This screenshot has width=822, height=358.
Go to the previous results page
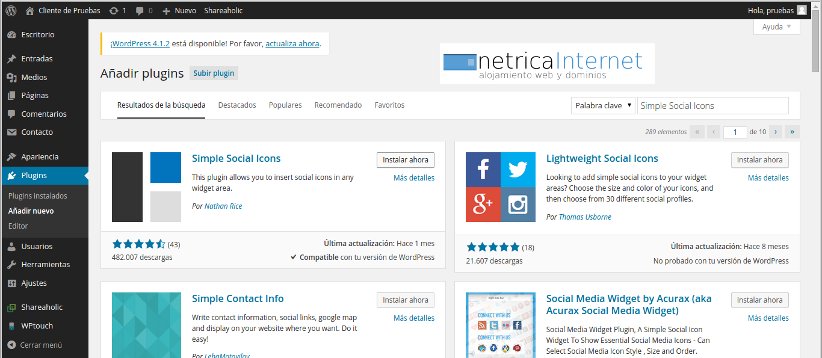714,132
